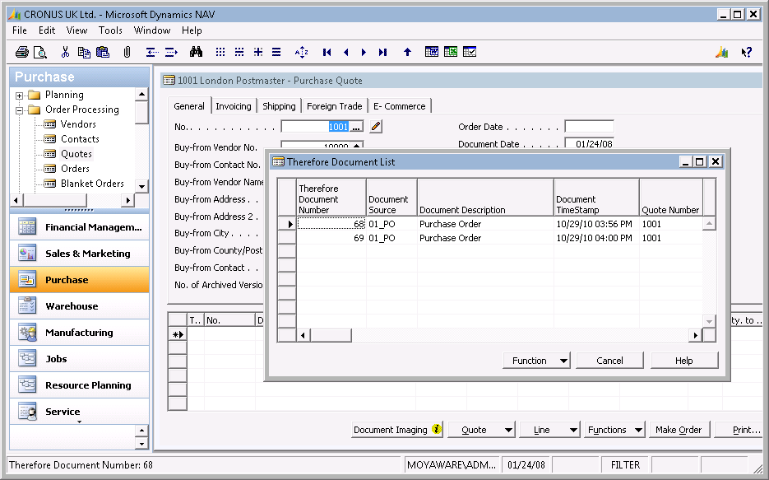This screenshot has width=769, height=480.
Task: Click the Help button in the dialog
Action: (684, 361)
